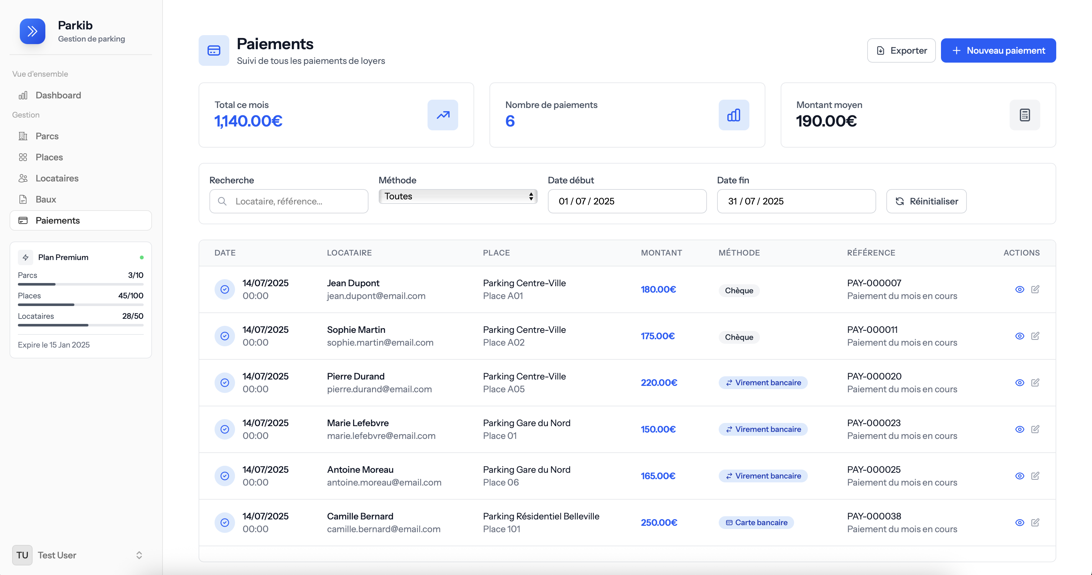Screen dimensions: 1092x575
Task: View details of payment PAY-000007
Action: 1020,289
